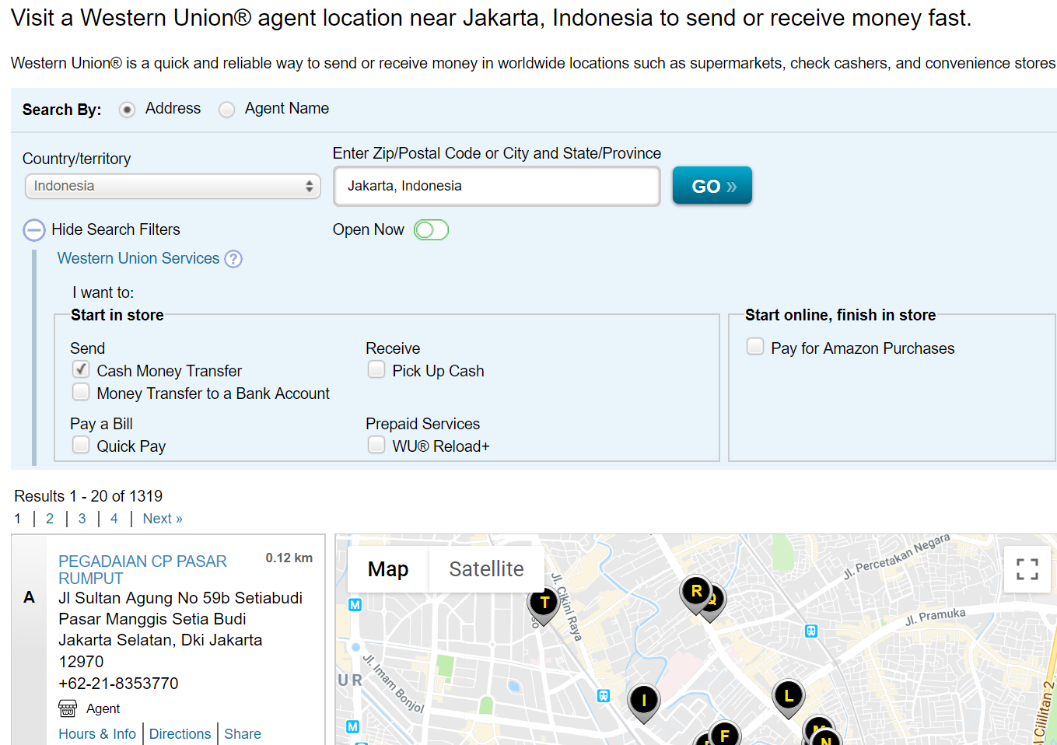Screen dimensions: 1057x745
Task: Go to results page 2
Action: click(x=50, y=519)
